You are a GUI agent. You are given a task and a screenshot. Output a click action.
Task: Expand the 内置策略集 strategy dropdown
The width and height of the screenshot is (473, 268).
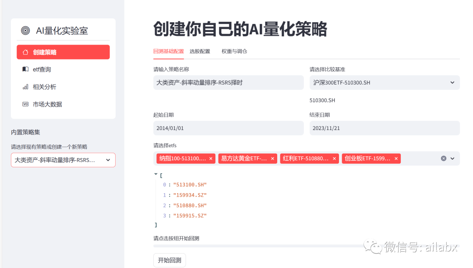click(x=63, y=160)
